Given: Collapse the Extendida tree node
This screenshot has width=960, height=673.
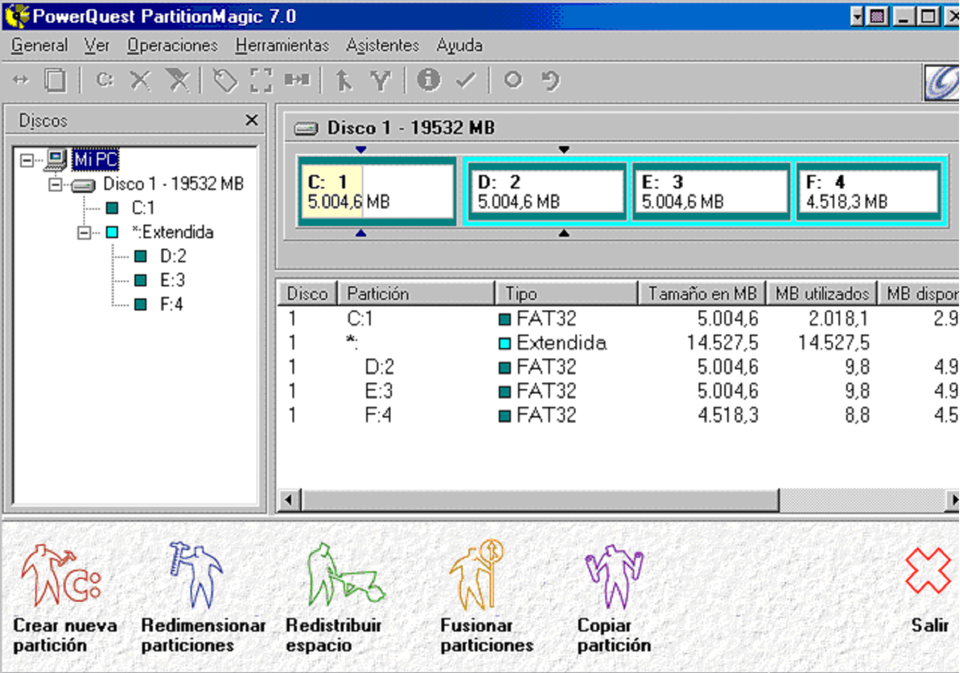Looking at the screenshot, I should coord(84,233).
